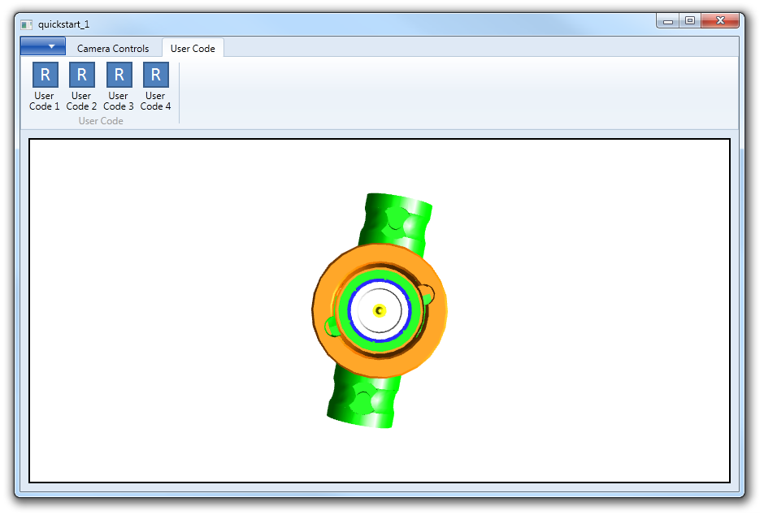Select the User Code ribbon tab
This screenshot has height=515, width=764.
[x=193, y=49]
